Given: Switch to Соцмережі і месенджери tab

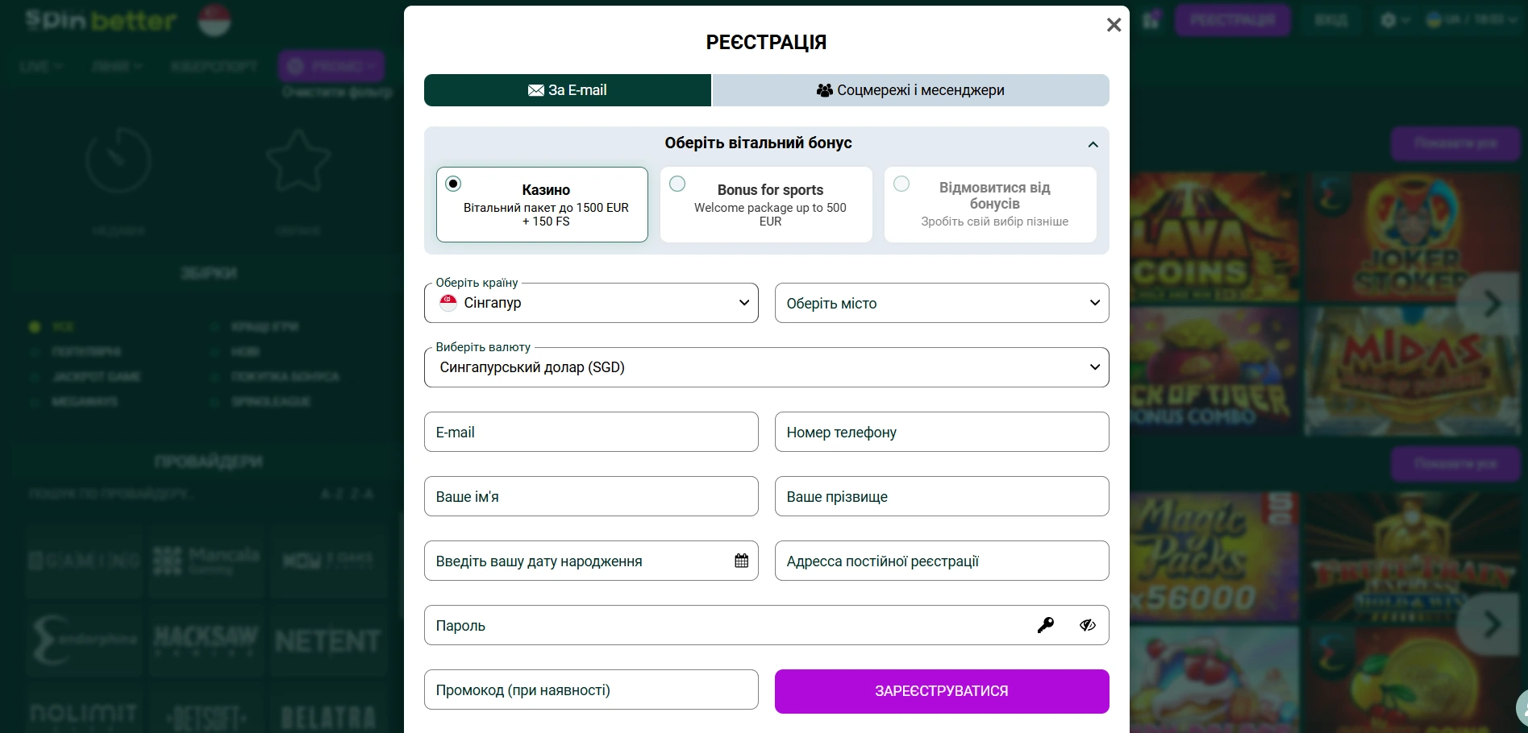Looking at the screenshot, I should point(910,90).
